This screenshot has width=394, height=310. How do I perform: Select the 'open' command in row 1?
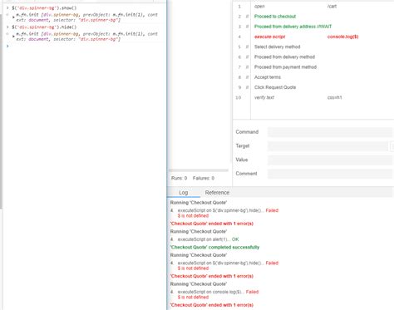coord(259,7)
